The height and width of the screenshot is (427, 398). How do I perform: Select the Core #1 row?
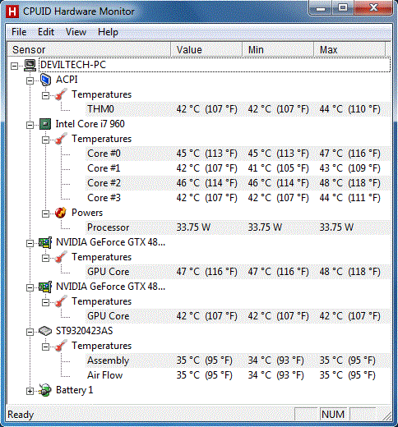coord(238,168)
